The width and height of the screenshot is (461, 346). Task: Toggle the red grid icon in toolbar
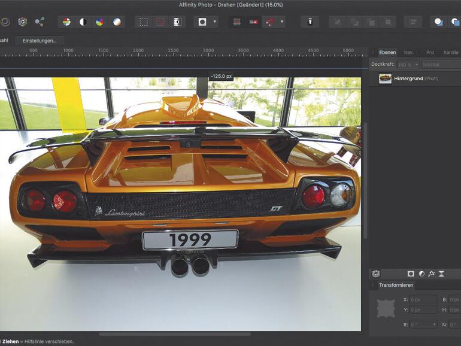pyautogui.click(x=237, y=22)
